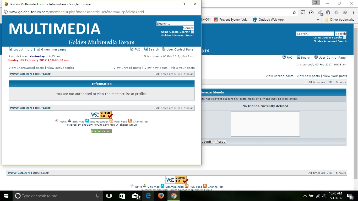Image resolution: width=358 pixels, height=201 pixels.
Task: Open the Outlook Web App bookmark
Action: pos(268,20)
